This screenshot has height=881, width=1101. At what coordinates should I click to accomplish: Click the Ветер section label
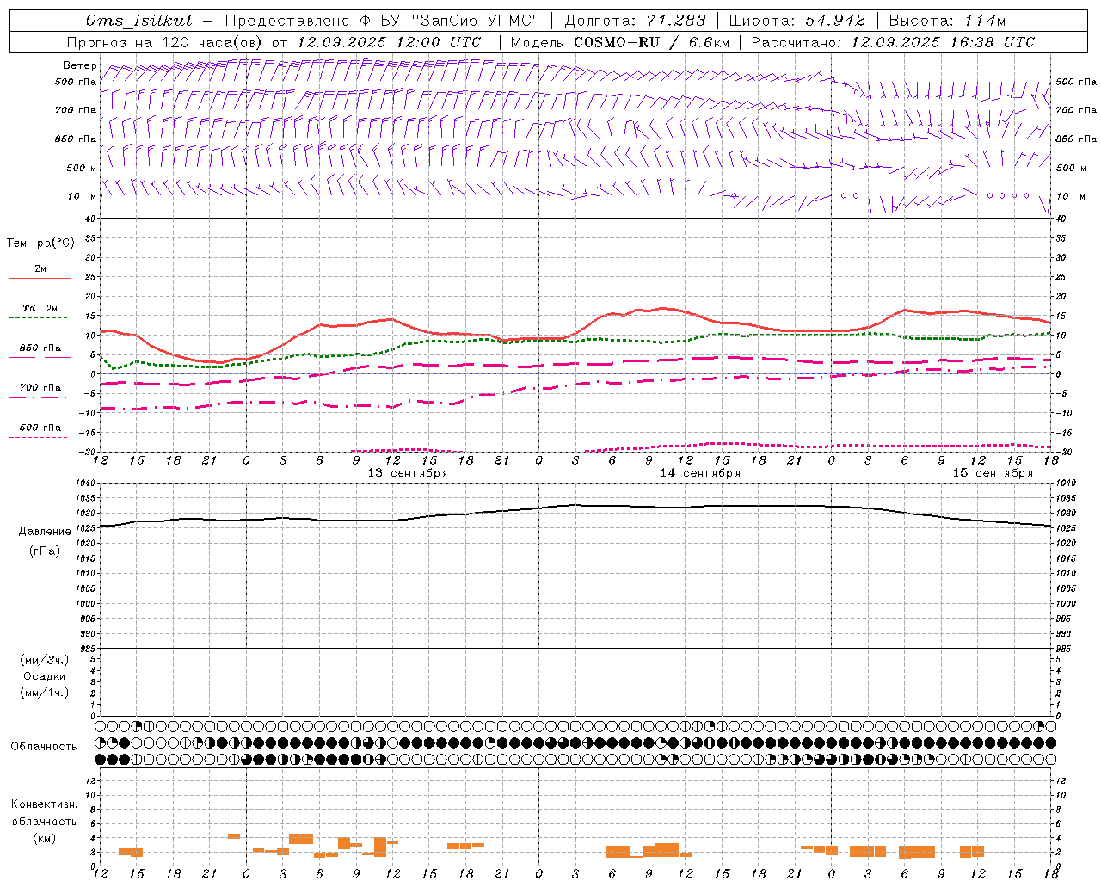(79, 65)
